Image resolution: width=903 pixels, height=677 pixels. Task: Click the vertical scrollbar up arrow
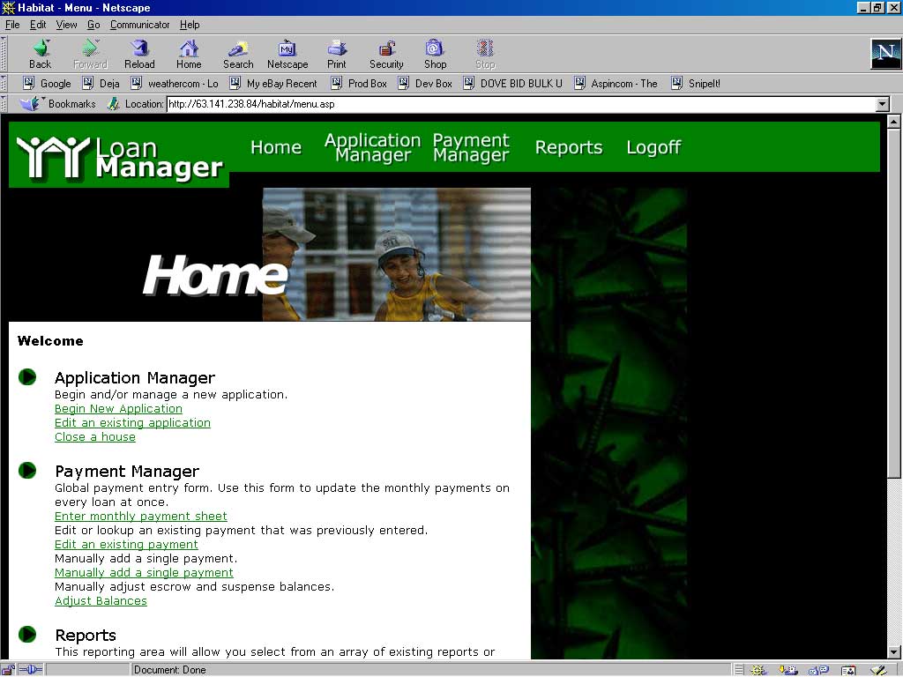coord(893,122)
